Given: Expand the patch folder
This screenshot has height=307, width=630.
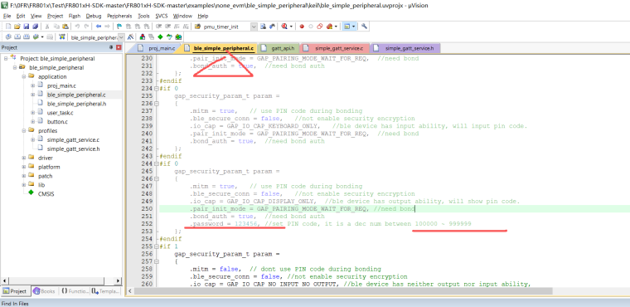Looking at the screenshot, I should click(24, 176).
